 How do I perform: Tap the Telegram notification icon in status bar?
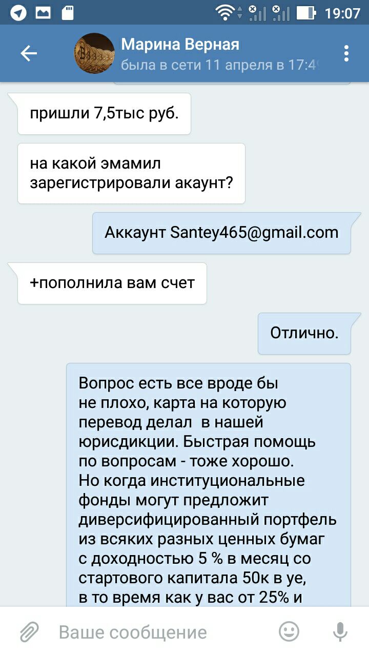pyautogui.click(x=18, y=12)
